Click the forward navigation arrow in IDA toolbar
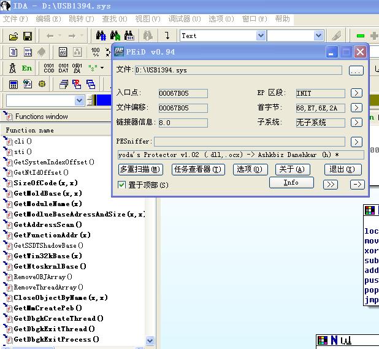 (72, 36)
